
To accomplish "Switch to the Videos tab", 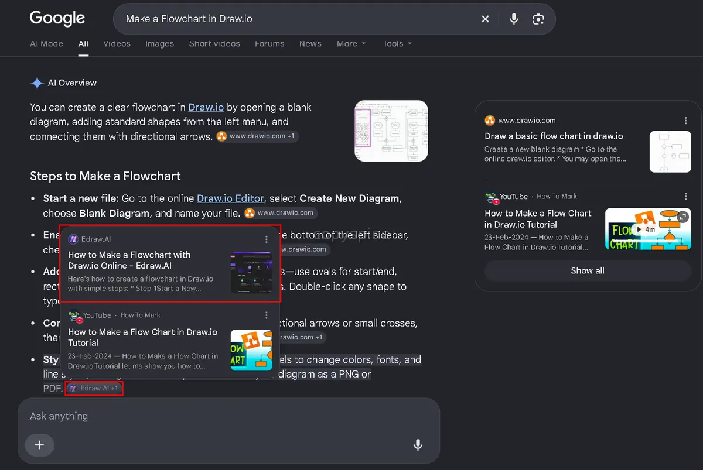I will (117, 44).
